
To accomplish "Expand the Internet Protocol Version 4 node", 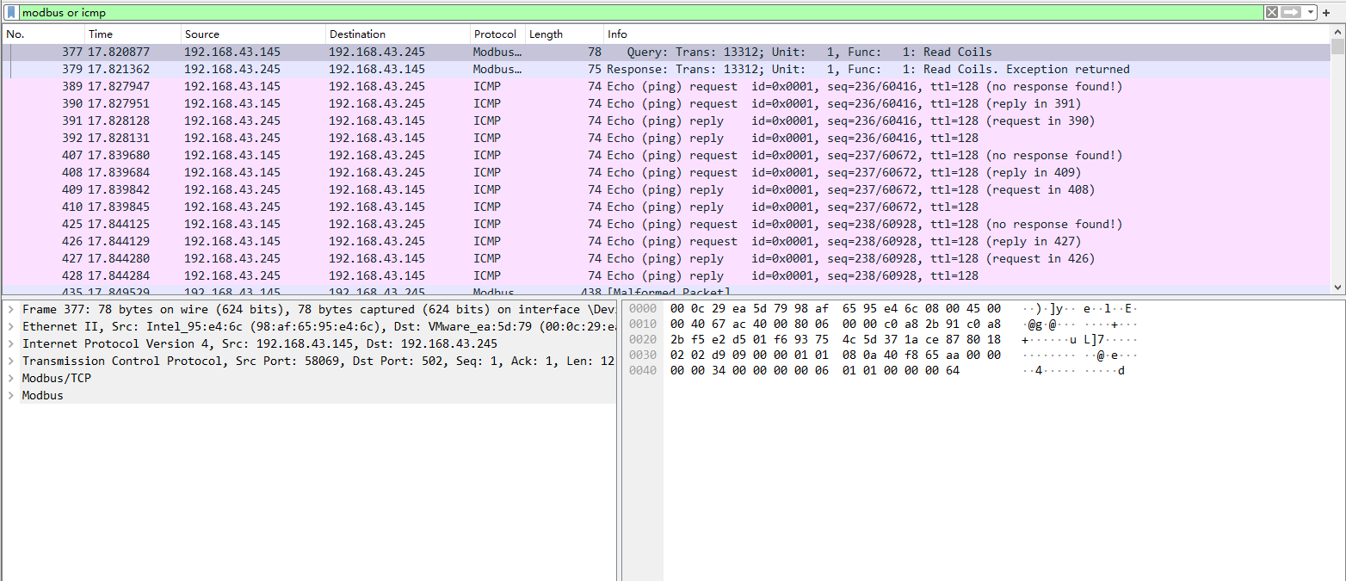I will (x=10, y=343).
